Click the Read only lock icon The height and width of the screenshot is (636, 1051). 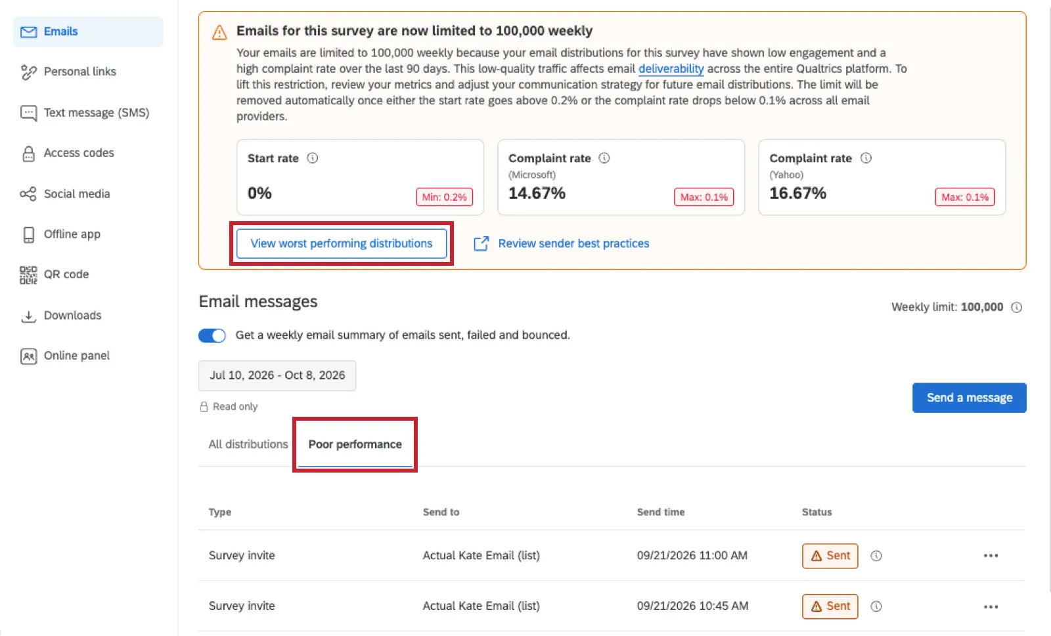204,407
